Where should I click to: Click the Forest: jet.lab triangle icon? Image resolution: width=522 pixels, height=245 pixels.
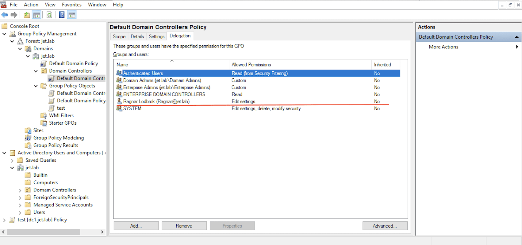(20, 41)
